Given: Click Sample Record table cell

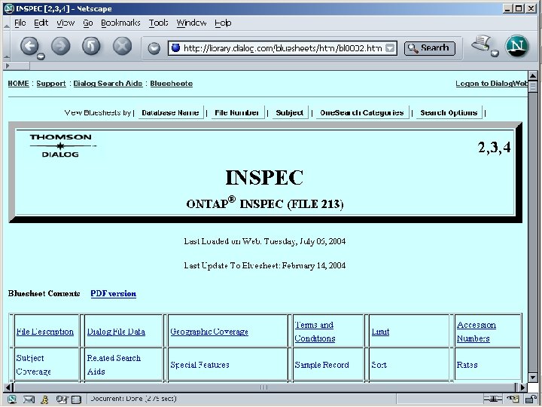Looking at the screenshot, I should (x=328, y=365).
